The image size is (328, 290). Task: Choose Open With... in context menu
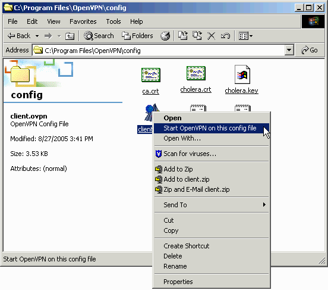point(212,138)
